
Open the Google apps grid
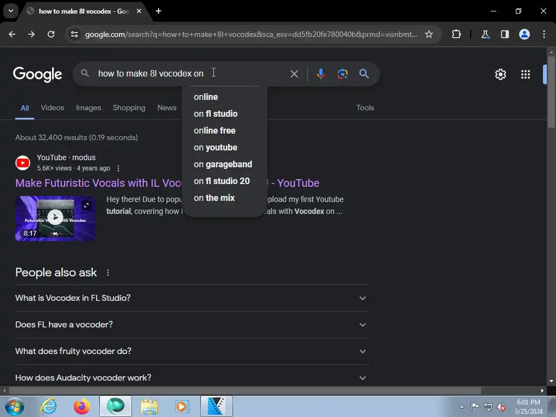pyautogui.click(x=526, y=74)
